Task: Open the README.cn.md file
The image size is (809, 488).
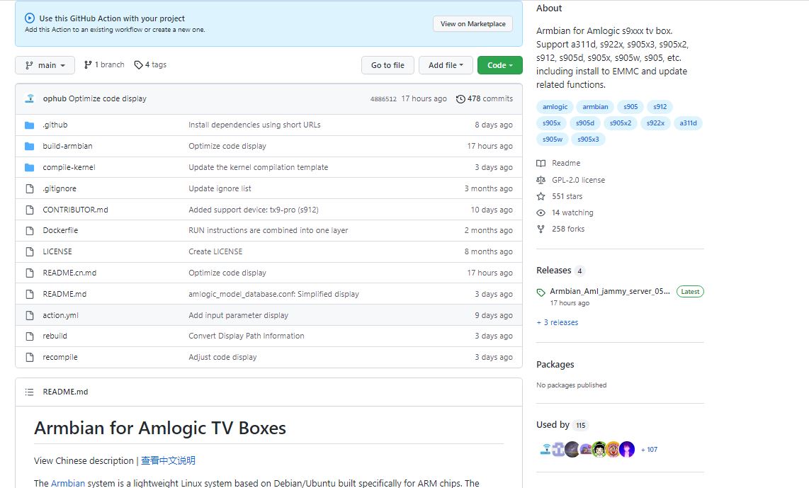Action: (x=69, y=273)
